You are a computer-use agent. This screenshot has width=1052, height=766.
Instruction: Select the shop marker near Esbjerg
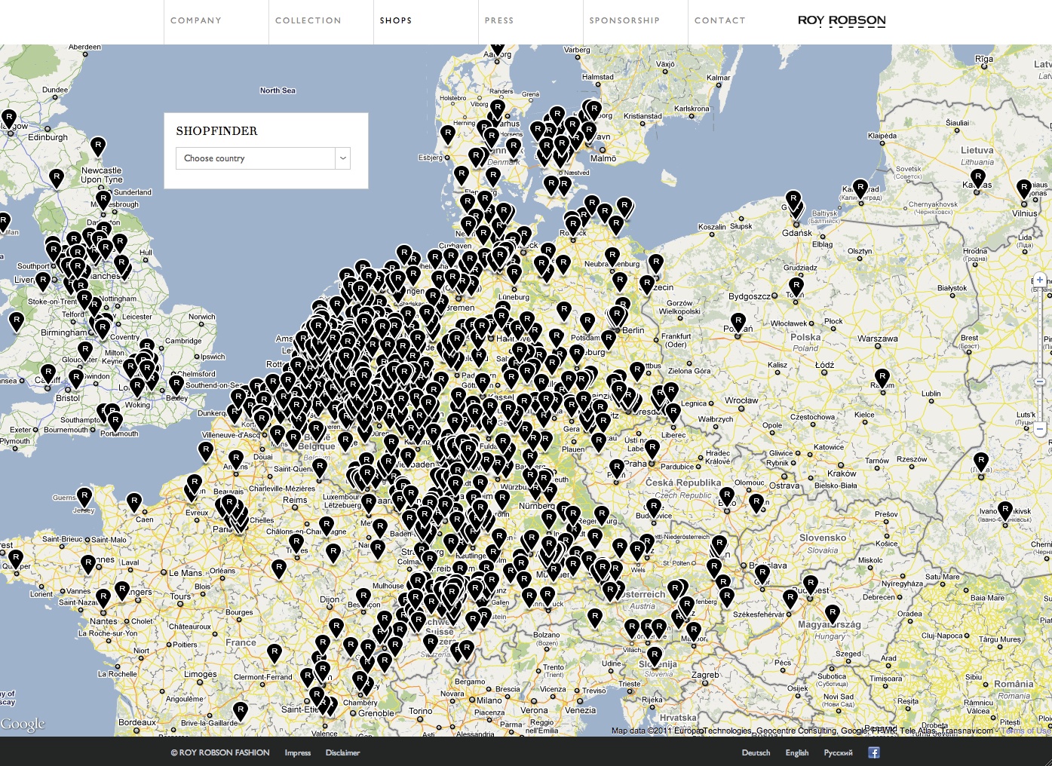click(x=448, y=135)
